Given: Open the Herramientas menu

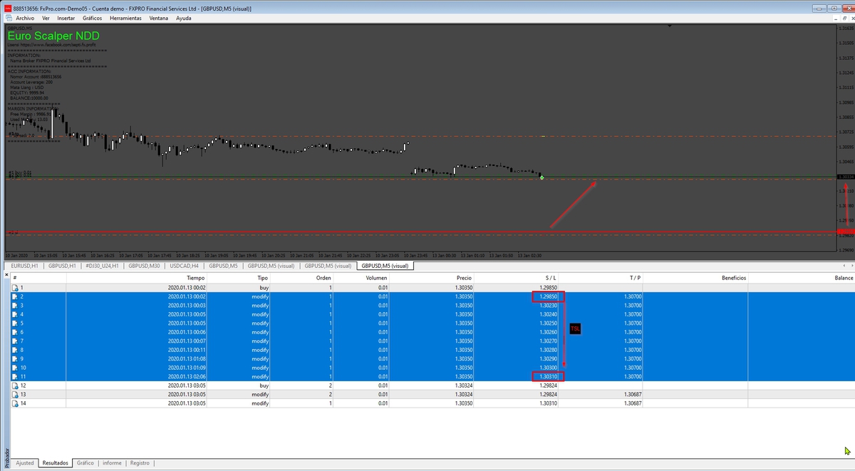Looking at the screenshot, I should pos(126,18).
